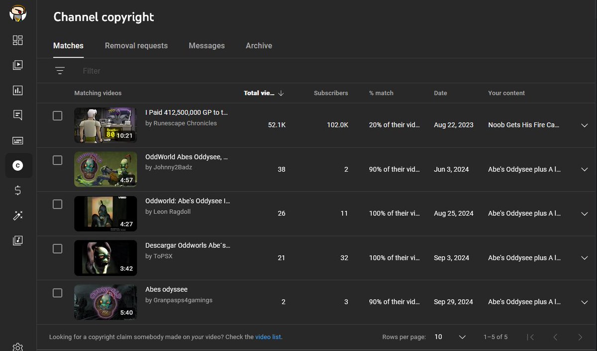The height and width of the screenshot is (351, 597).
Task: Open the Earn dollar sign sidebar icon
Action: click(18, 191)
